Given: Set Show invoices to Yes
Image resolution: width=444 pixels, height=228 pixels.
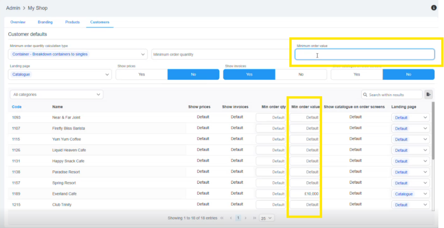Looking at the screenshot, I should pos(249,74).
